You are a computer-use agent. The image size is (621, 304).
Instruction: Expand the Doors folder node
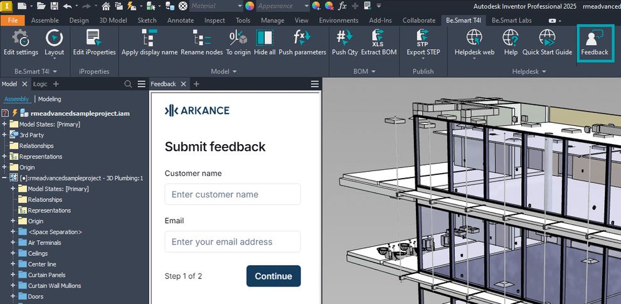(13, 296)
